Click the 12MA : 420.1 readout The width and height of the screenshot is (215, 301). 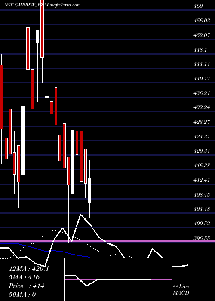coord(29,269)
